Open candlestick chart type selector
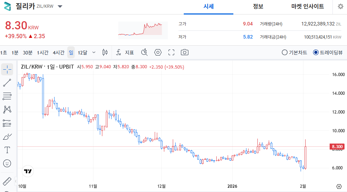Image resolution: width=347 pixels, height=192 pixels. tap(105, 52)
